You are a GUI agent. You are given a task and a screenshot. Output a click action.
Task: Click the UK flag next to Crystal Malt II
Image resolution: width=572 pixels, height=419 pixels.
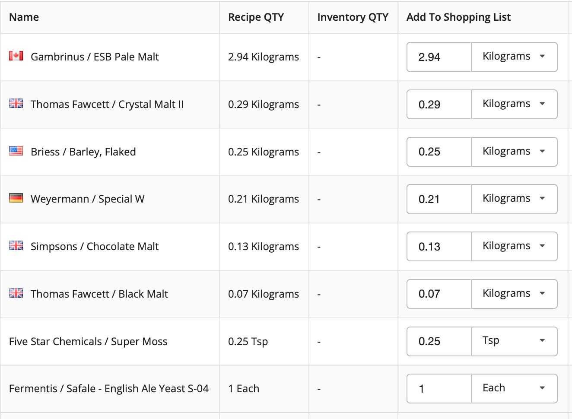[16, 103]
